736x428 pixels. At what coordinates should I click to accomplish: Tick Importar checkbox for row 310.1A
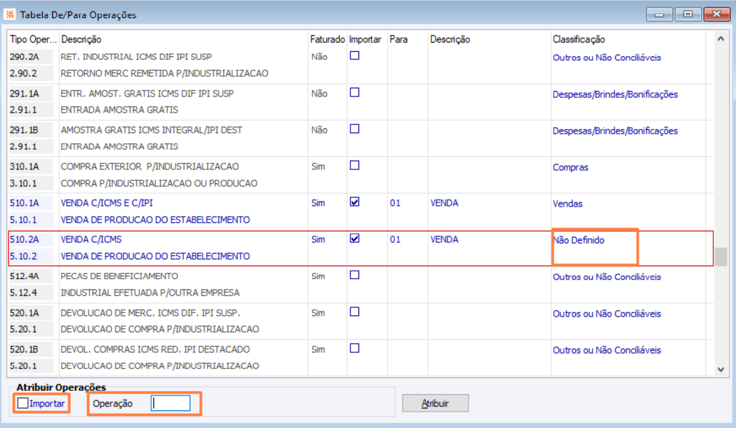pyautogui.click(x=354, y=165)
